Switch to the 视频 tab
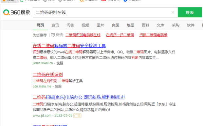 pos(85,25)
